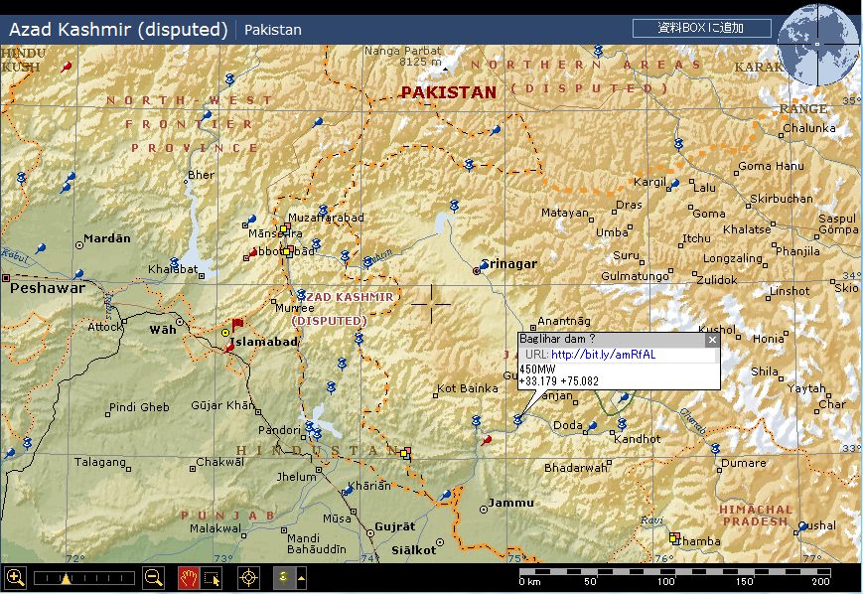Close the Baglihar dam popup
This screenshot has height=594, width=863.
point(712,340)
